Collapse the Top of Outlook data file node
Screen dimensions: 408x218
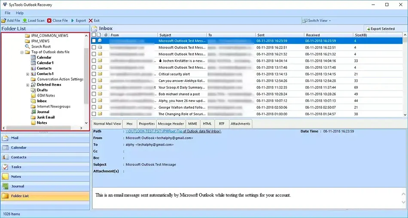[22, 52]
